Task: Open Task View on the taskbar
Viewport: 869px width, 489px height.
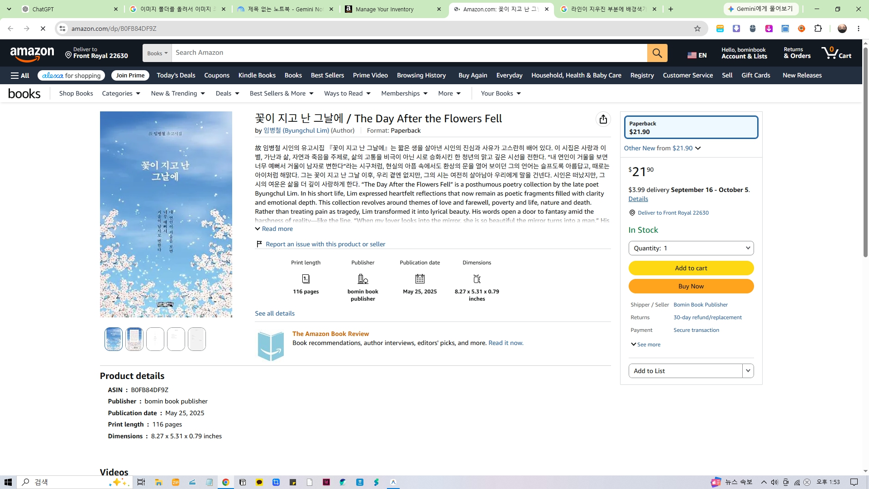Action: pyautogui.click(x=141, y=482)
